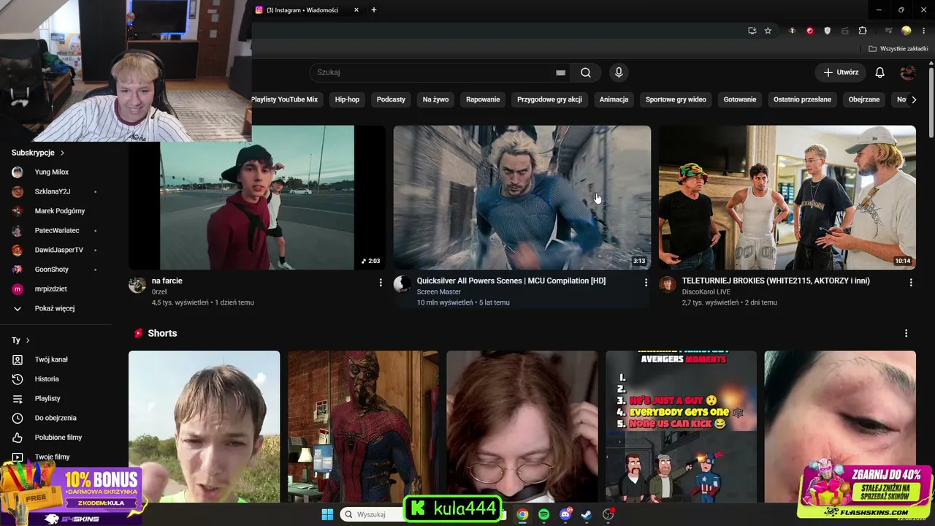Open YouTube notifications bell
Viewport: 935px width, 526px height.
click(880, 72)
